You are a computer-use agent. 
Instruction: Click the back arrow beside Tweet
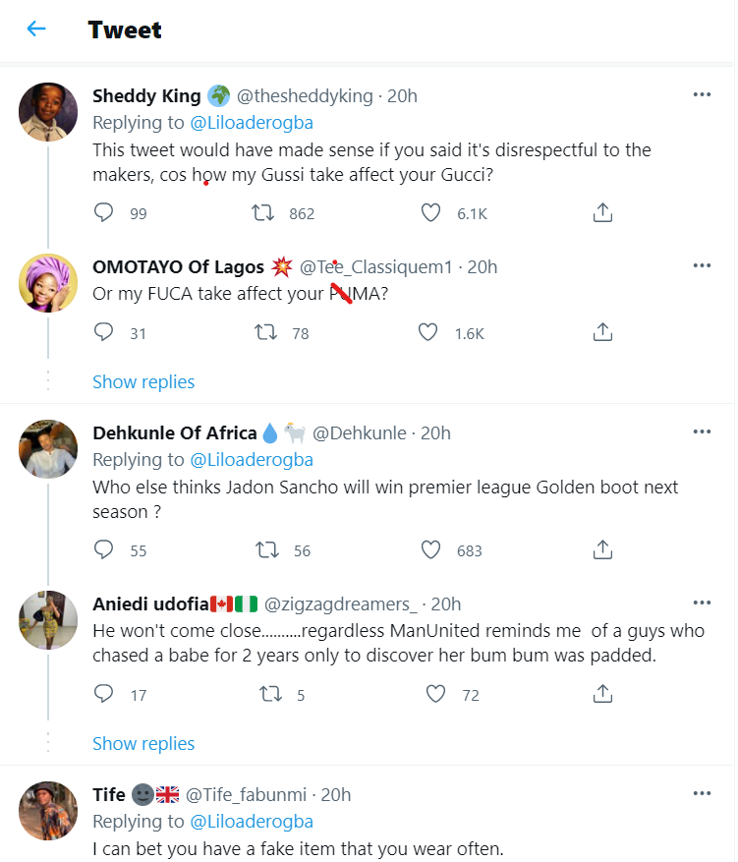coord(36,29)
